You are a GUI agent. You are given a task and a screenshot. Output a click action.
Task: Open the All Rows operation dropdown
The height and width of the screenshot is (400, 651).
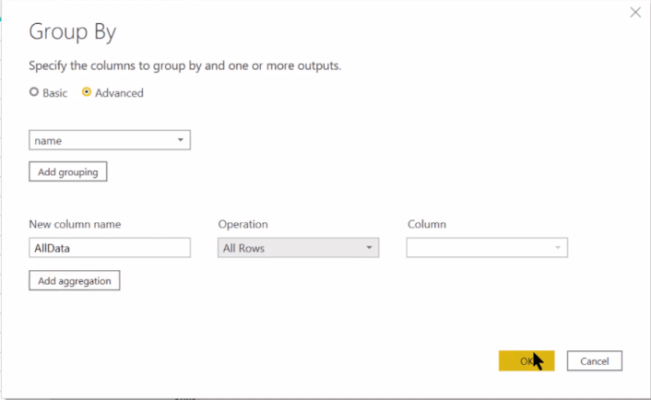coord(299,248)
